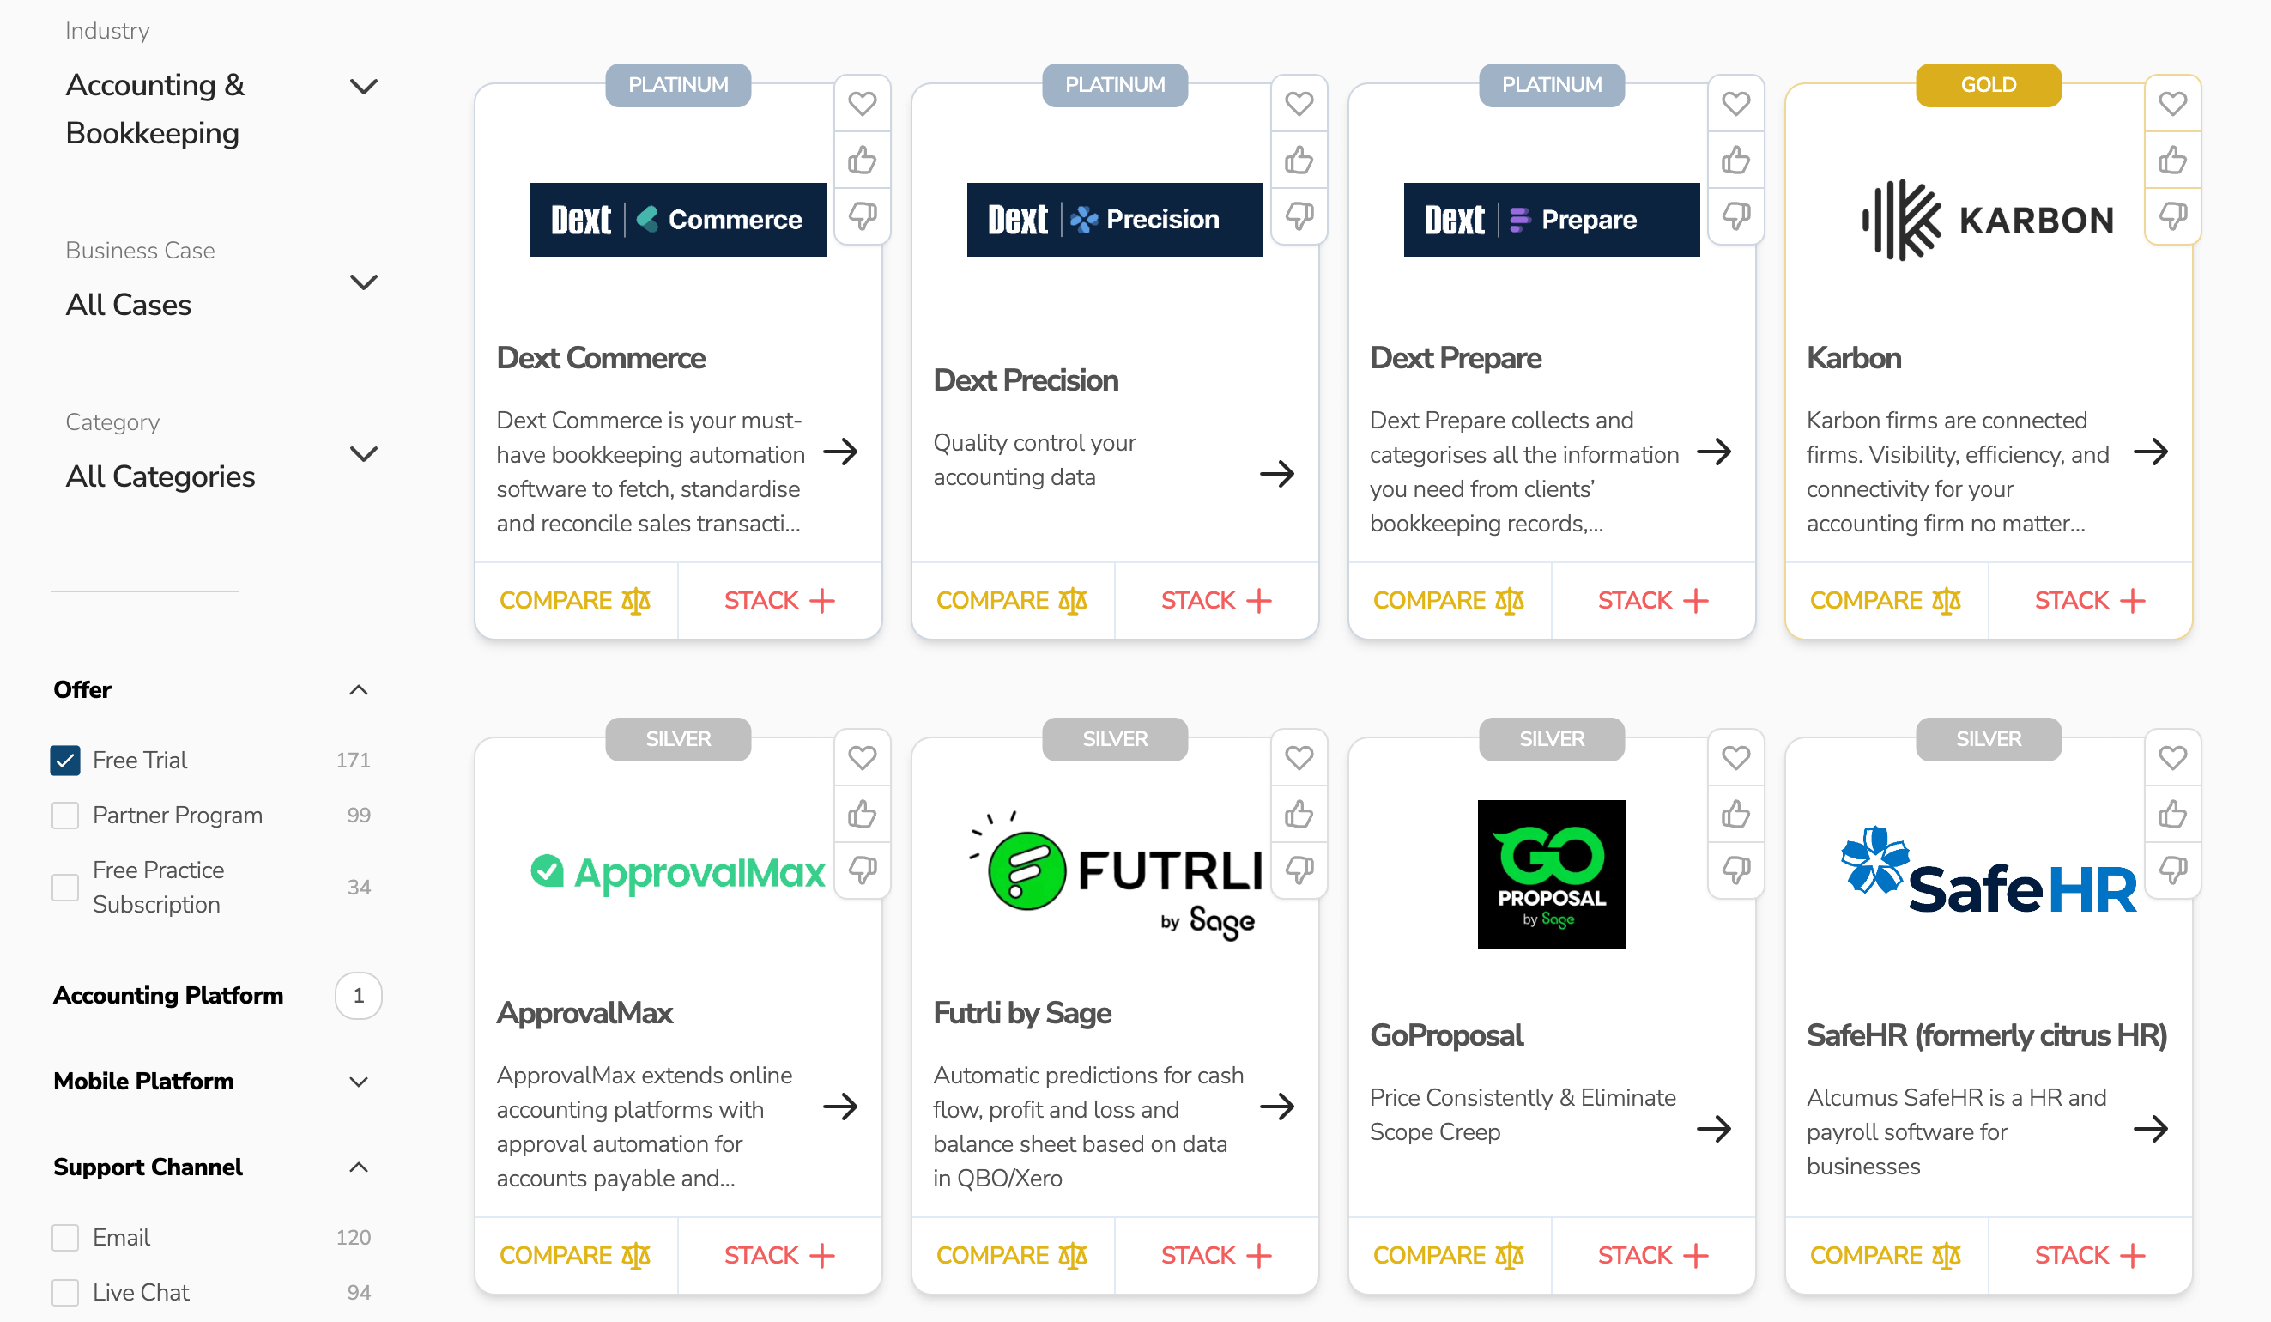
Task: Add Dext Prepare to your stack
Action: tap(1653, 599)
